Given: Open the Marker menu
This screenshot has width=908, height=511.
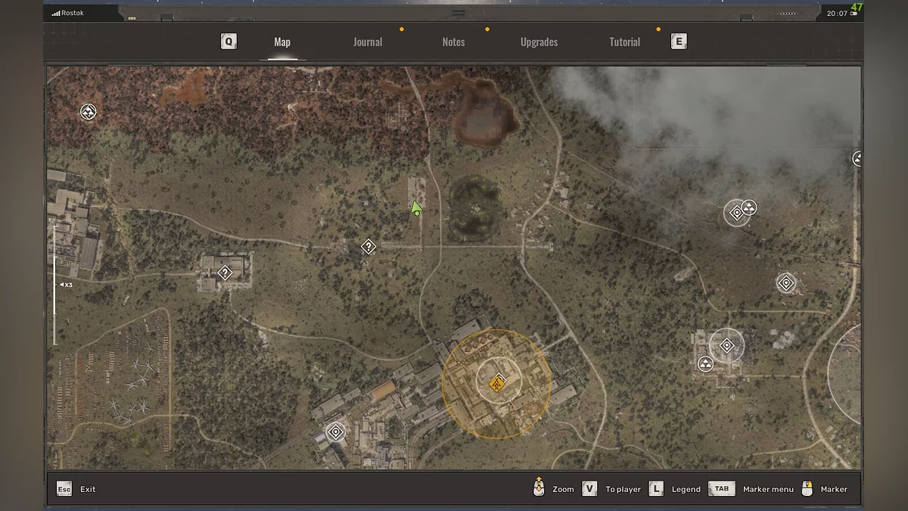Looking at the screenshot, I should (768, 489).
